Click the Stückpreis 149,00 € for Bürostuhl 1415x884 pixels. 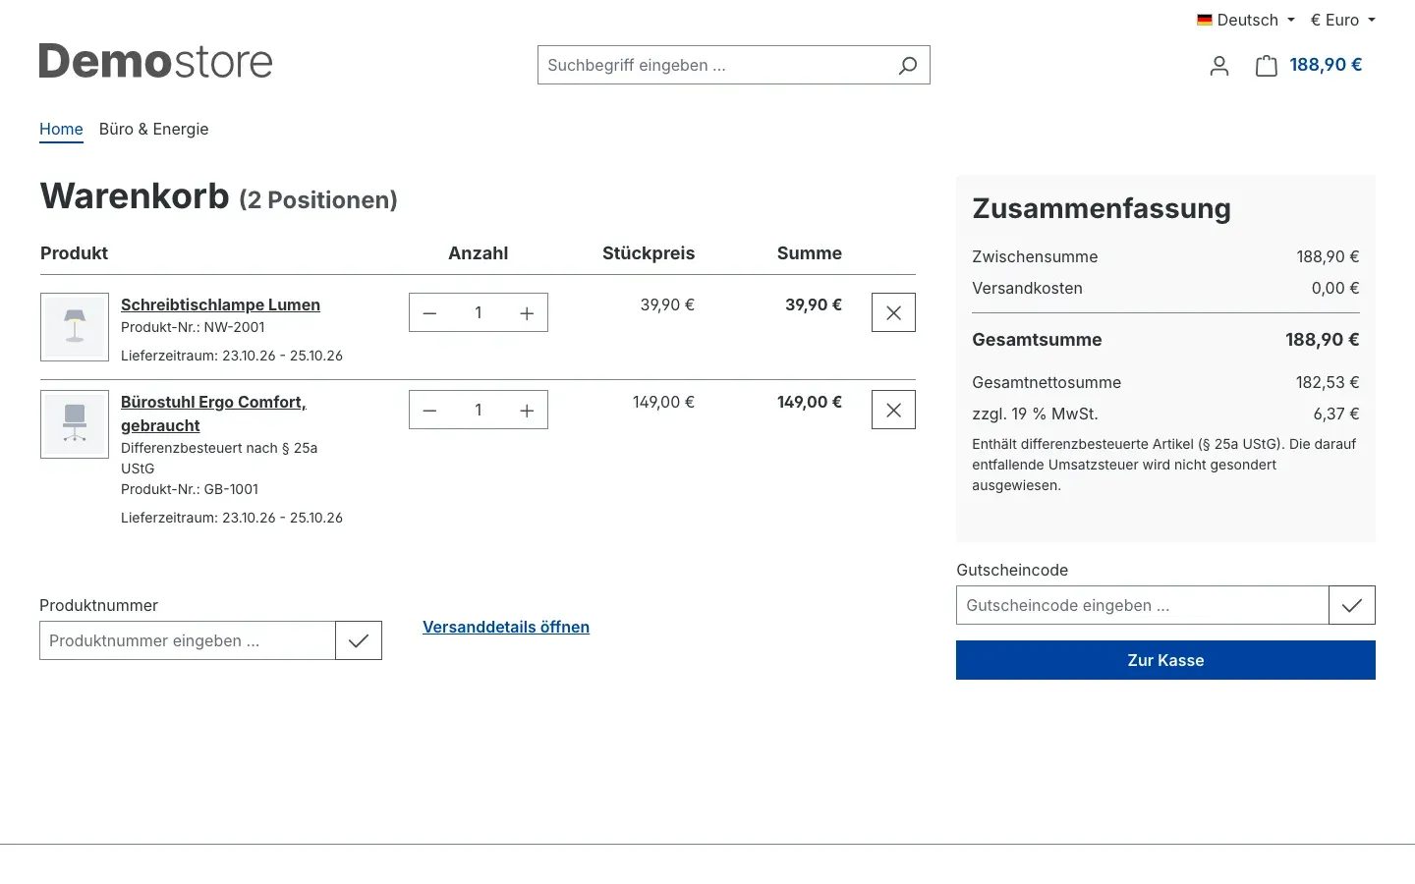663,402
